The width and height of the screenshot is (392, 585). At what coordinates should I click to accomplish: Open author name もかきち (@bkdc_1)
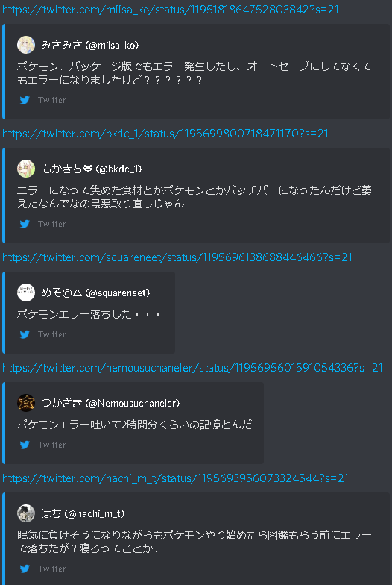click(x=91, y=169)
